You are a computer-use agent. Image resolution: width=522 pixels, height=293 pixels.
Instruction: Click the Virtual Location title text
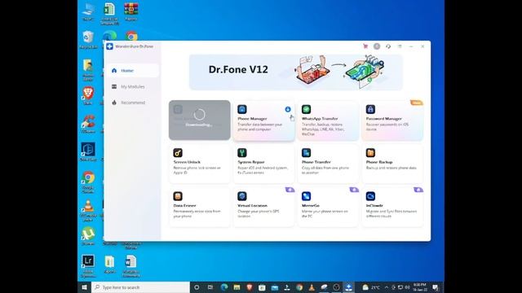click(252, 206)
